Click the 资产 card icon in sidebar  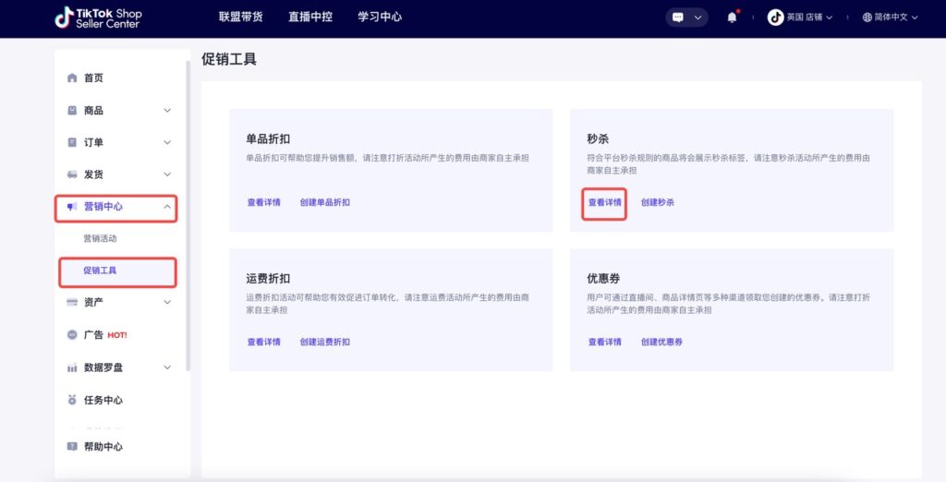tap(72, 302)
